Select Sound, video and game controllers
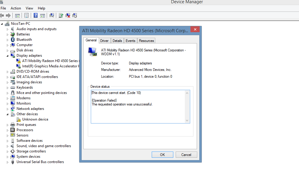299x187 pixels. pos(44,146)
